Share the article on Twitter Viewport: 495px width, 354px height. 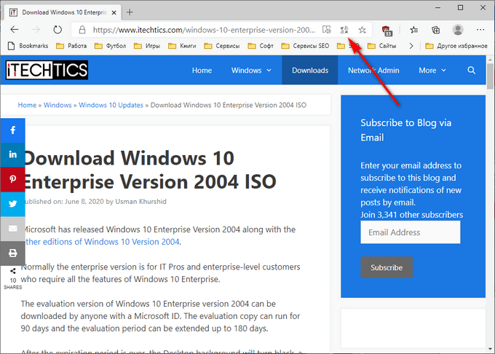coord(12,204)
